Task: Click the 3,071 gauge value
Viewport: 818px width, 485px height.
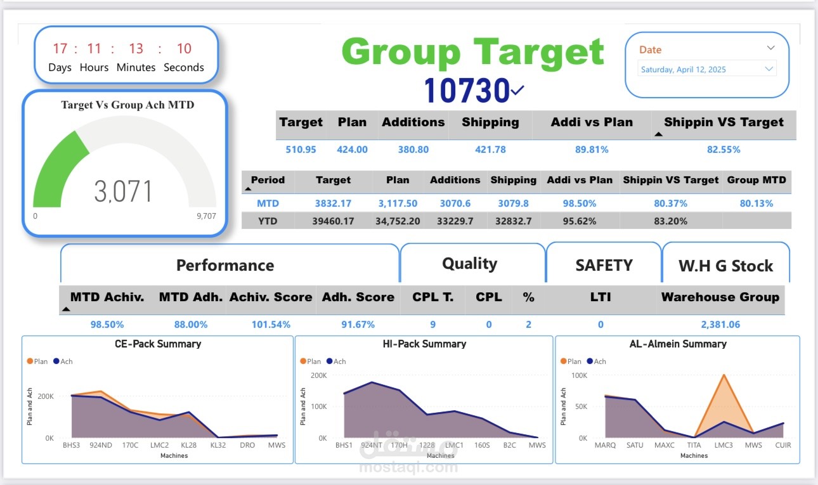Action: pos(124,191)
